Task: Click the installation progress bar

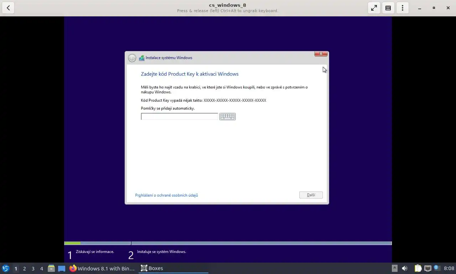Action: 228,243
